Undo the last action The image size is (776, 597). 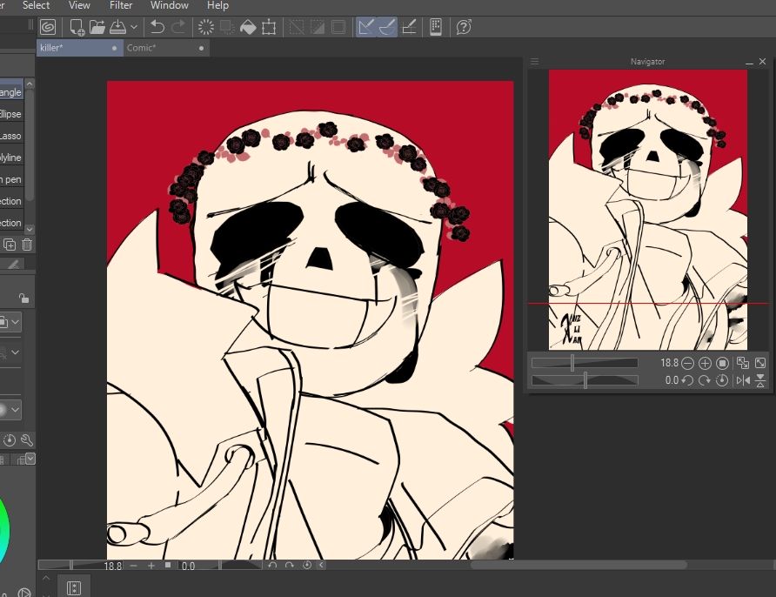tap(157, 27)
